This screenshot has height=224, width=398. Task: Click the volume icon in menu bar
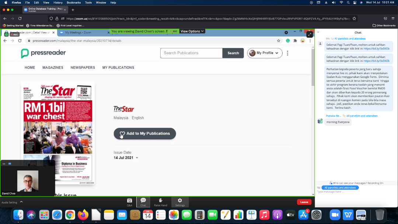pyautogui.click(x=334, y=3)
